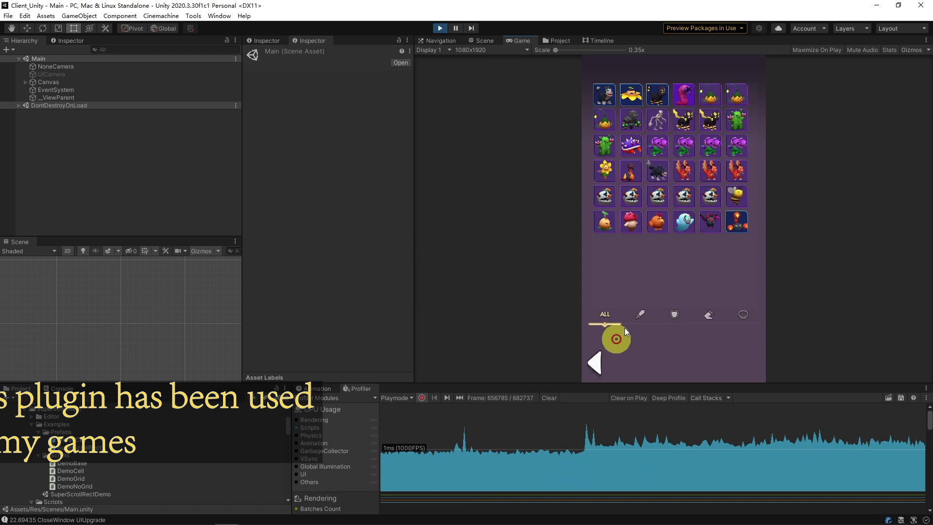Expand the Canvas object in Hierarchy
Image resolution: width=933 pixels, height=525 pixels.
[25, 82]
